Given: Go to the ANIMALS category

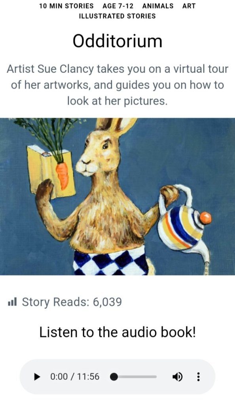Looking at the screenshot, I should click(x=158, y=6).
